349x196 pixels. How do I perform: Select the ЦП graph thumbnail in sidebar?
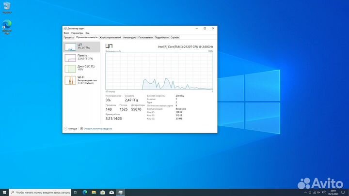(x=70, y=47)
